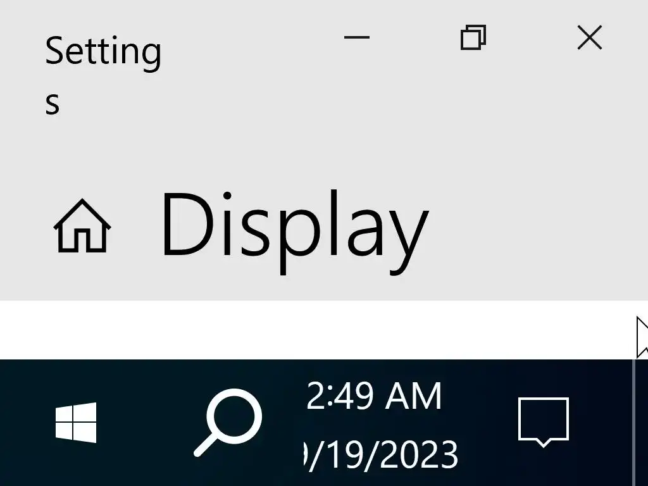Restore down the Settings window
648x486 pixels.
point(473,37)
